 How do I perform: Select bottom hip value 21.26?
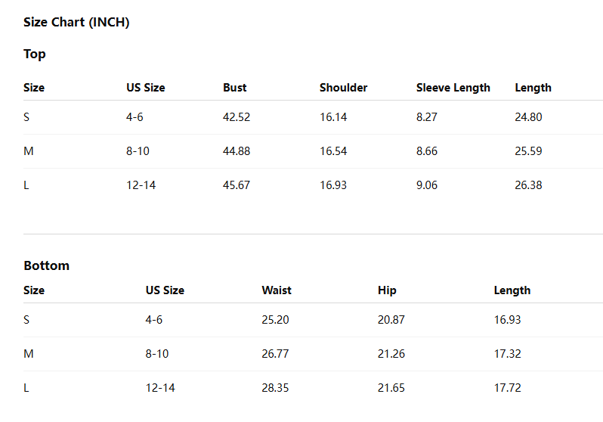point(391,354)
